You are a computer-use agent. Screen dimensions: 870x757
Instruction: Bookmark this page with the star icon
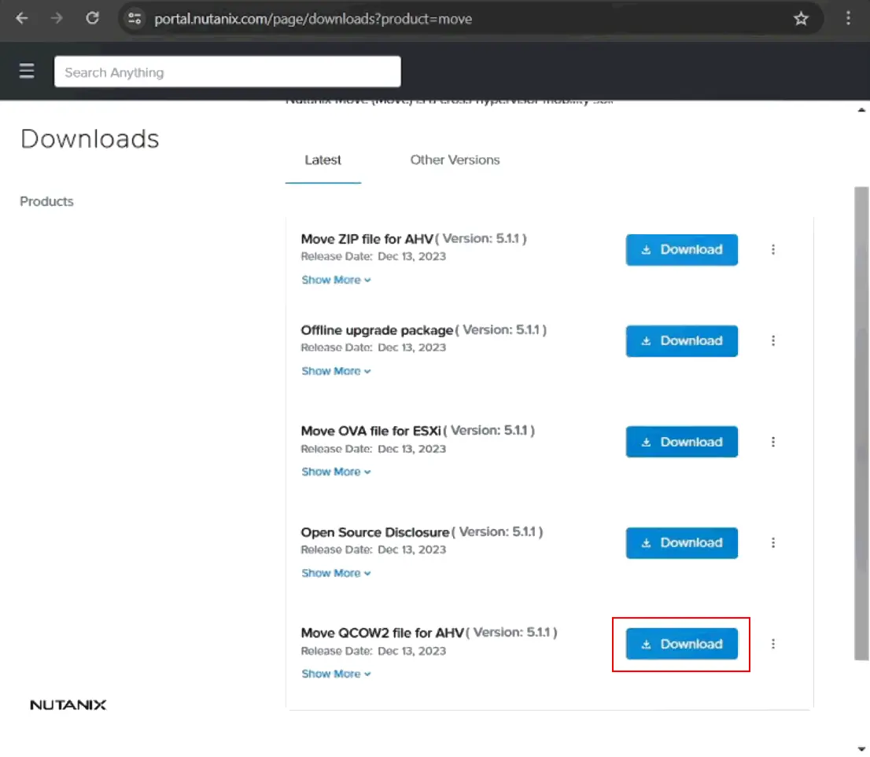pos(801,19)
